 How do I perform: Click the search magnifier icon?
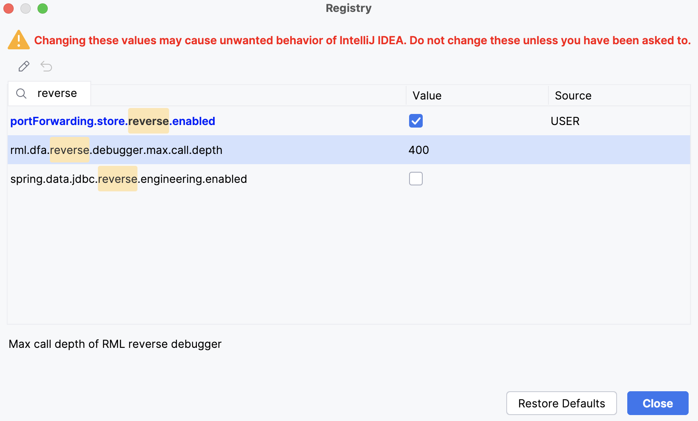pos(21,93)
